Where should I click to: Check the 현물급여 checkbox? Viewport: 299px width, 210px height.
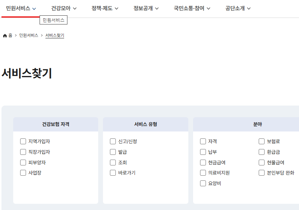pyautogui.click(x=262, y=163)
